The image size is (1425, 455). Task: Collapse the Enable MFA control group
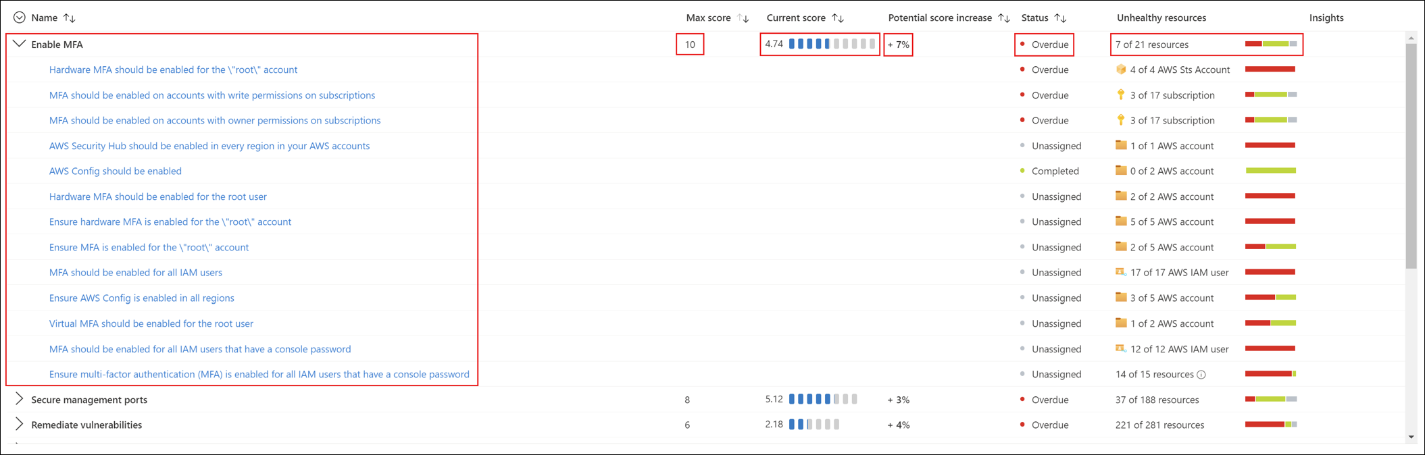pos(18,44)
